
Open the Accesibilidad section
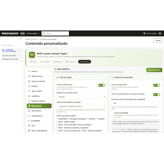click(x=39, y=121)
